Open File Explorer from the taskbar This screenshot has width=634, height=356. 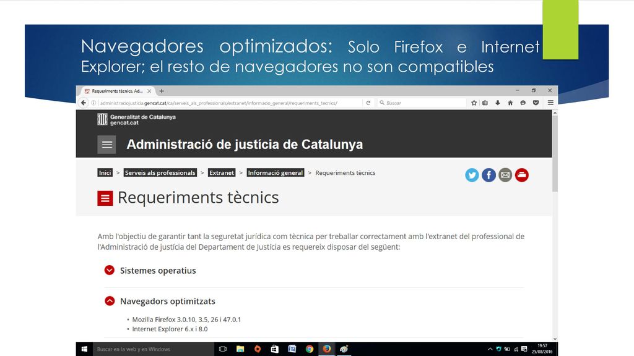tap(240, 349)
